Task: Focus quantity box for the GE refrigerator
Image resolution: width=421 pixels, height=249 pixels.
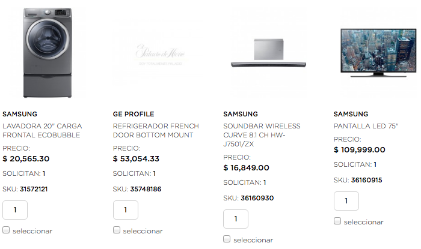Action: (125, 210)
